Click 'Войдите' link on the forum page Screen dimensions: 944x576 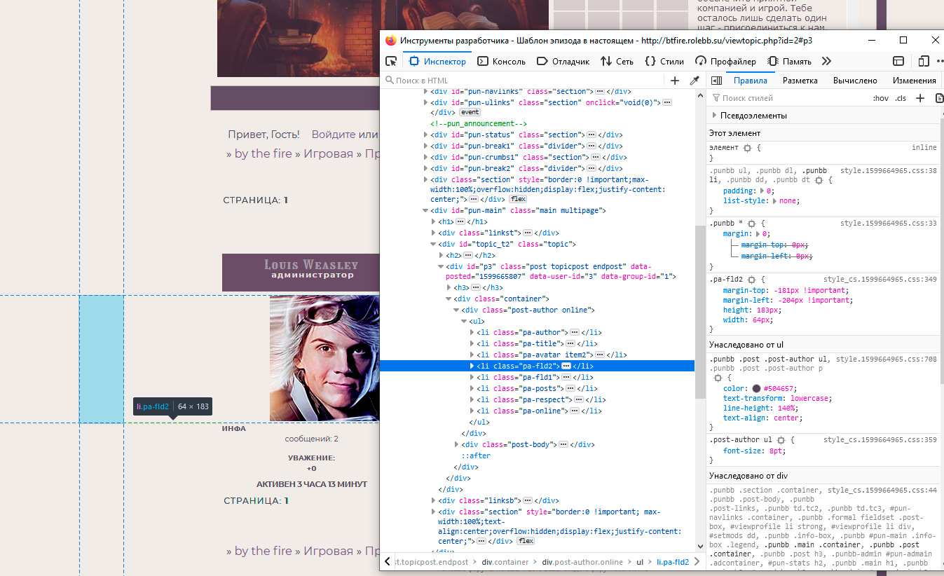[334, 135]
